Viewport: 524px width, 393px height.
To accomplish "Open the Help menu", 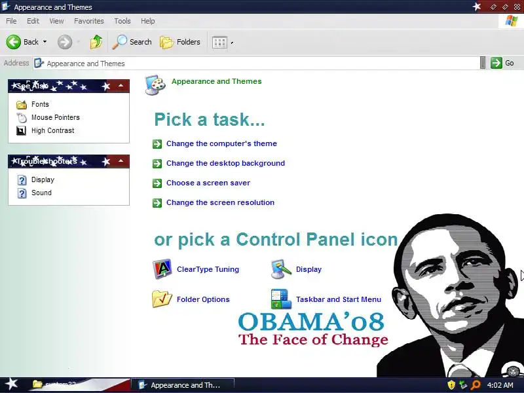I will click(x=148, y=21).
